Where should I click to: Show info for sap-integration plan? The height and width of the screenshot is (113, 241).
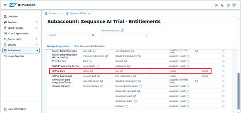click(132, 51)
